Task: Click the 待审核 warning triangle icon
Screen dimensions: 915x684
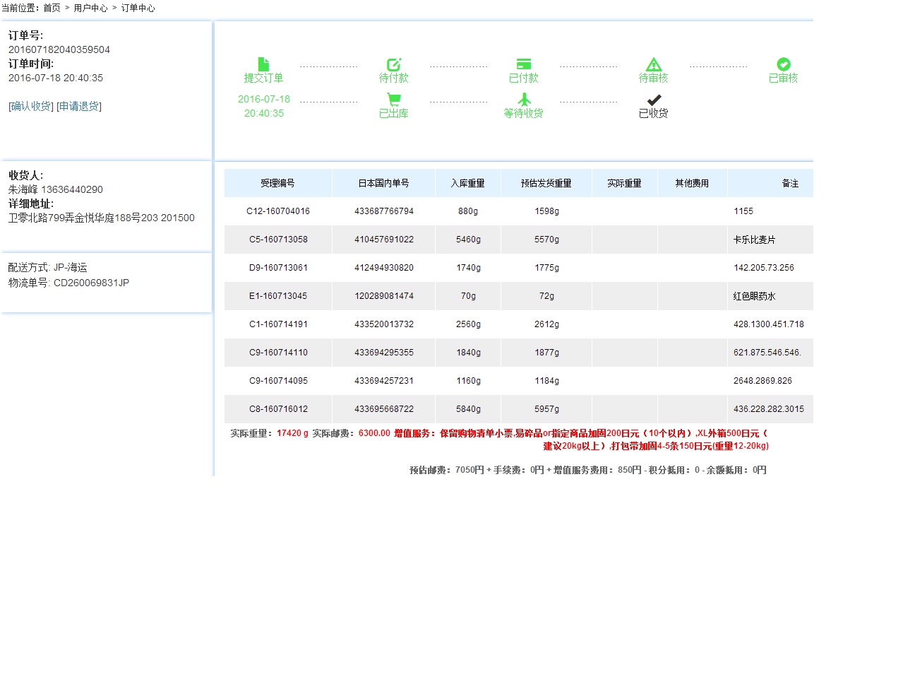Action: (654, 64)
